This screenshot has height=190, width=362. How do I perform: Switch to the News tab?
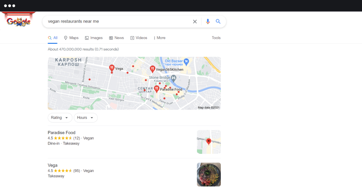click(x=117, y=38)
